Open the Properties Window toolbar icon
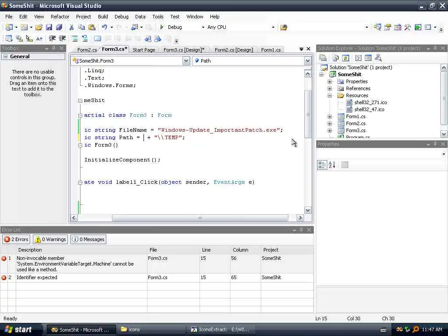The image size is (448, 336). coord(388,27)
